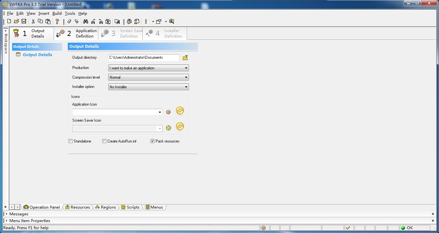Expand the Messages panel
The width and height of the screenshot is (439, 233).
click(x=19, y=214)
